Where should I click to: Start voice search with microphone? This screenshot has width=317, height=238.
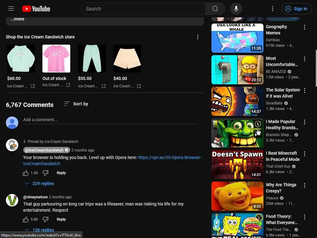pyautogui.click(x=236, y=9)
